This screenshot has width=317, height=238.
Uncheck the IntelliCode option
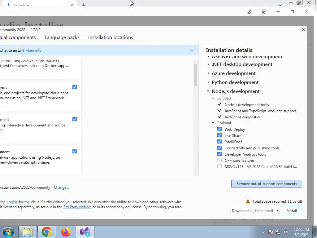click(x=219, y=141)
